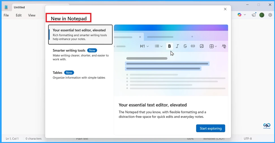
Task: Open the File menu
Action: coord(6,15)
